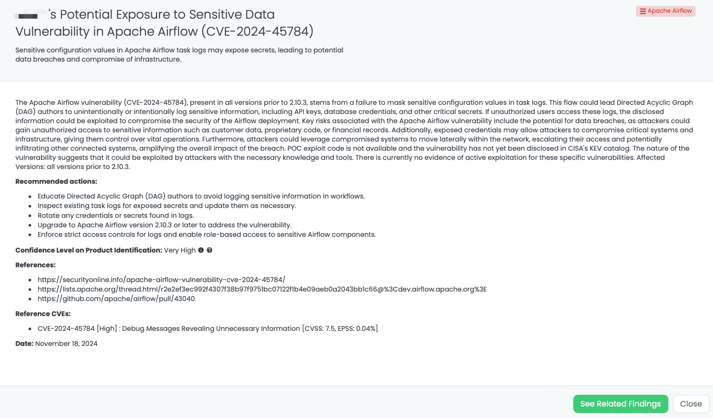Select the red Apache Airflow product tag
This screenshot has width=713, height=418.
666,11
